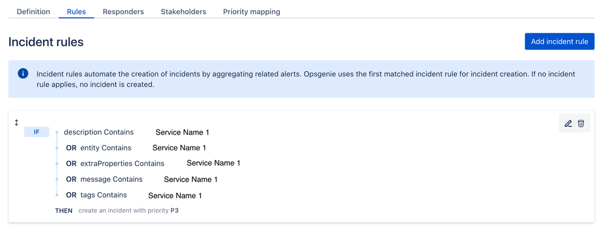Viewport: 604px width, 232px height.
Task: Select the OR tags Contains condition
Action: pos(96,195)
